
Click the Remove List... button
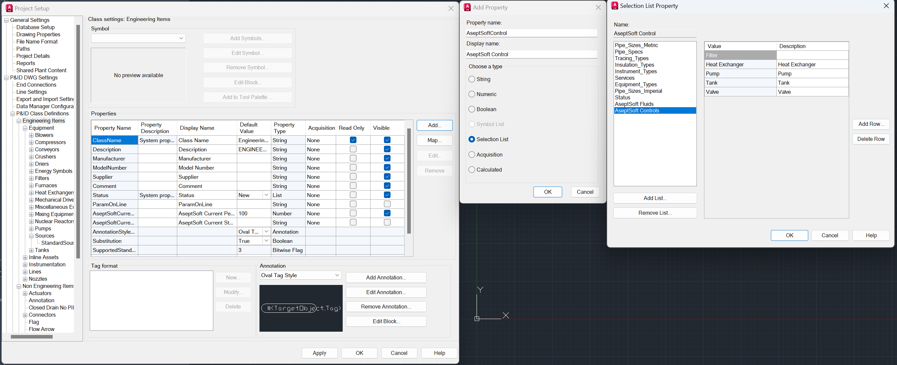655,213
